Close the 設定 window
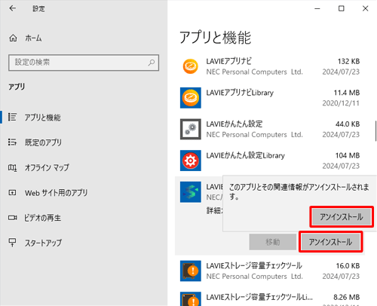This screenshot has height=306, width=377. 365,8
